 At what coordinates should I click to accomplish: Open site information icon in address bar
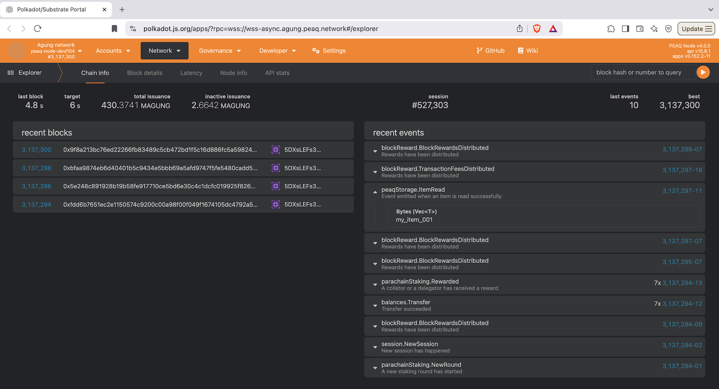click(x=133, y=29)
